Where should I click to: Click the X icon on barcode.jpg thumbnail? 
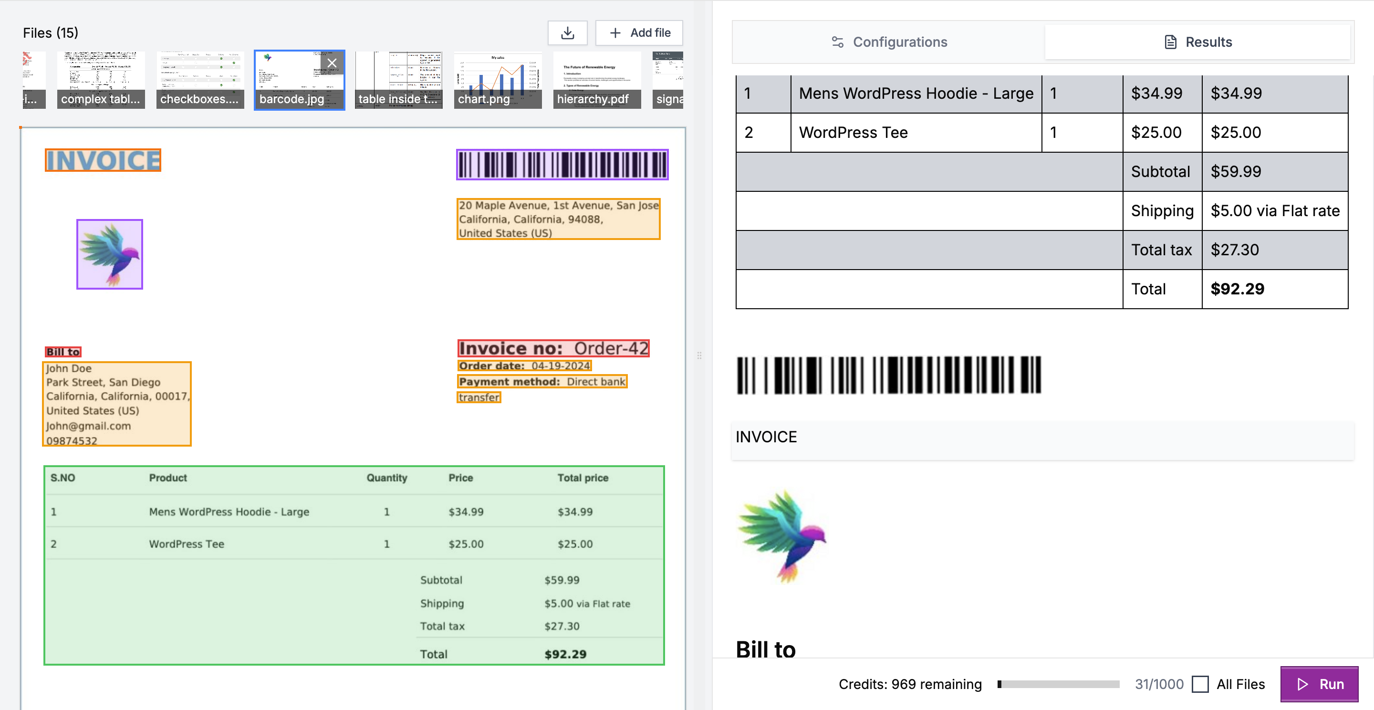333,63
